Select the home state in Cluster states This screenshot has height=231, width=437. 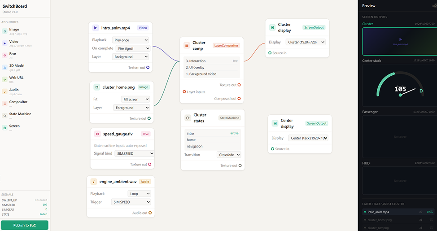213,139
